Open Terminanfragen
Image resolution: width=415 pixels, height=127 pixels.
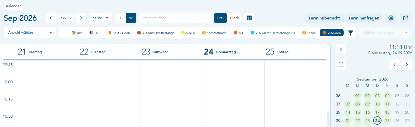pyautogui.click(x=364, y=18)
